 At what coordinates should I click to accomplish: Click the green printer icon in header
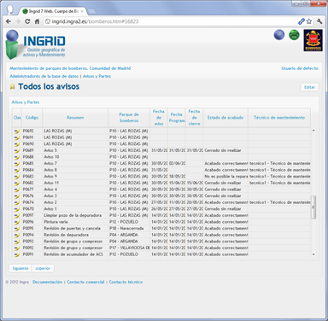click(294, 35)
